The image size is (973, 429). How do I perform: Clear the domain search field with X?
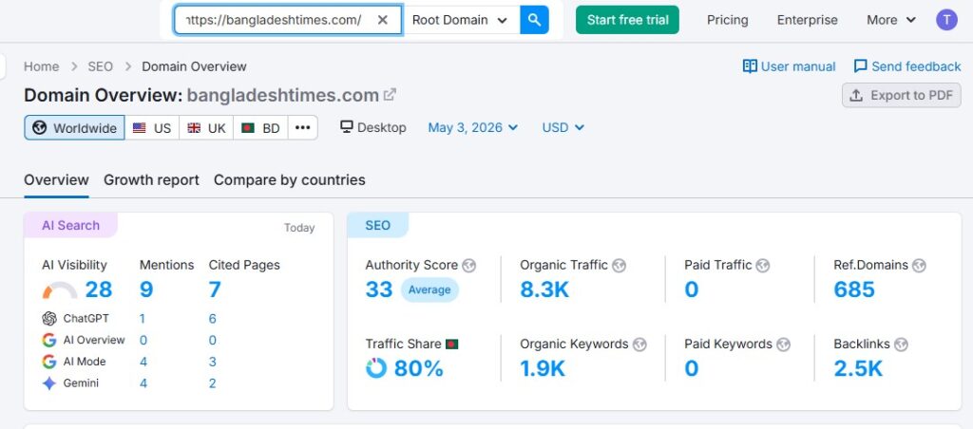click(x=383, y=20)
